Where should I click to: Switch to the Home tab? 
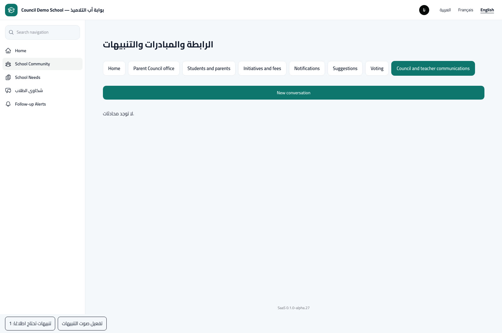[x=114, y=68]
